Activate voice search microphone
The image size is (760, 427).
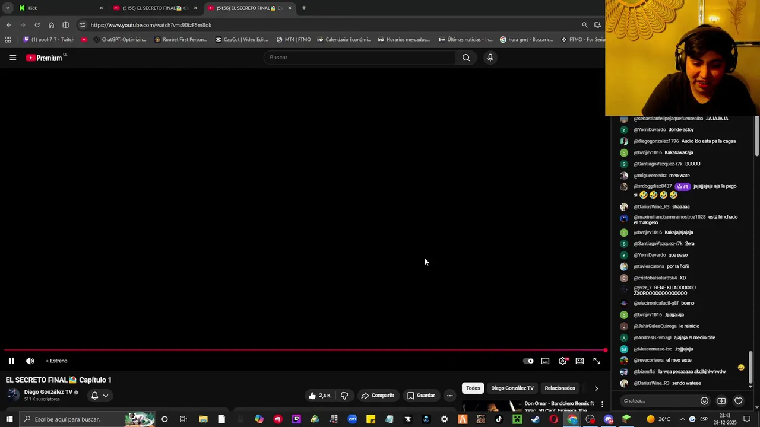490,58
